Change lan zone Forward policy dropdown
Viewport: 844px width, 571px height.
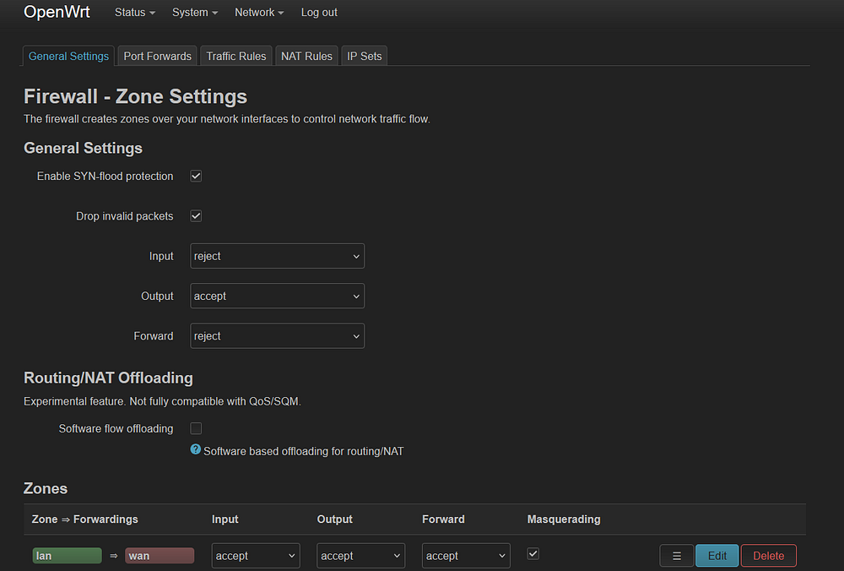(x=466, y=556)
